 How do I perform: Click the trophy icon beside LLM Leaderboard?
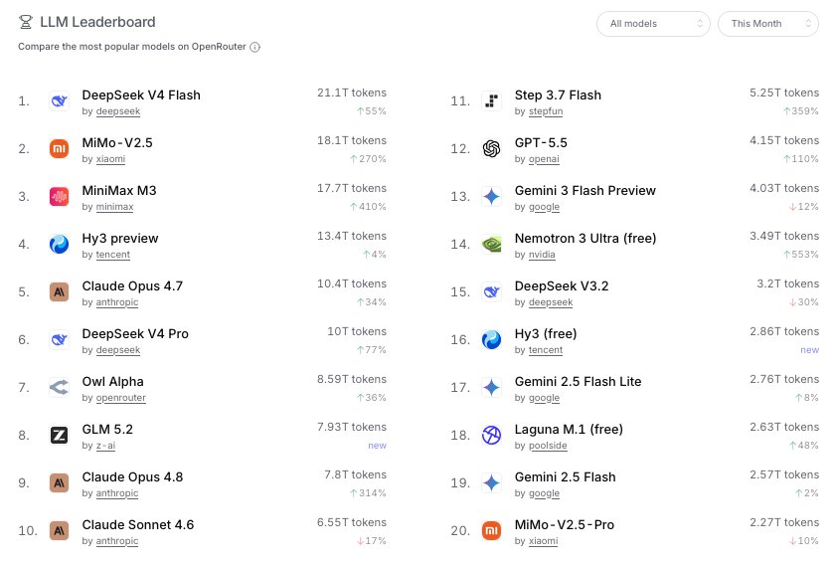(x=25, y=22)
